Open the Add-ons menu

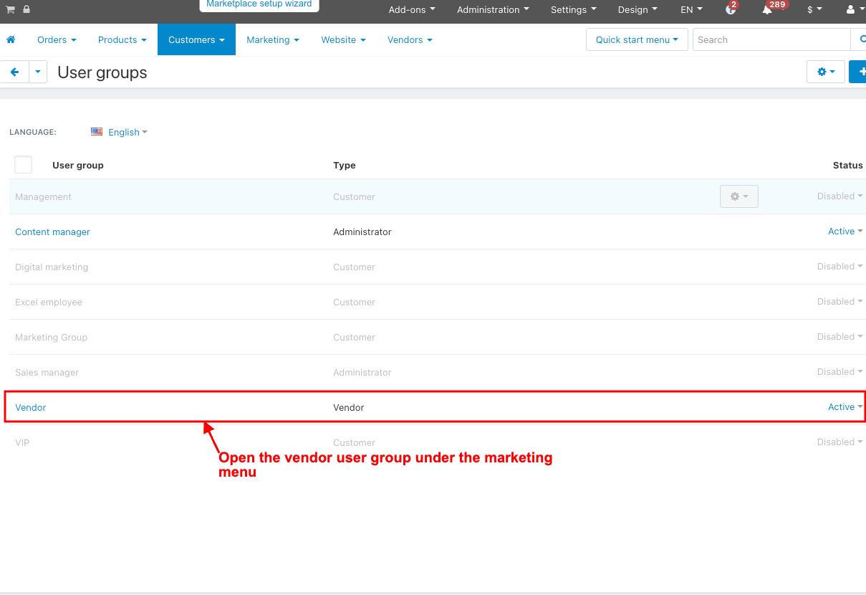click(411, 10)
